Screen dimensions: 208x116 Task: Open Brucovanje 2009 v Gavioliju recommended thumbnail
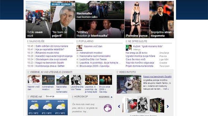[x=106, y=80]
